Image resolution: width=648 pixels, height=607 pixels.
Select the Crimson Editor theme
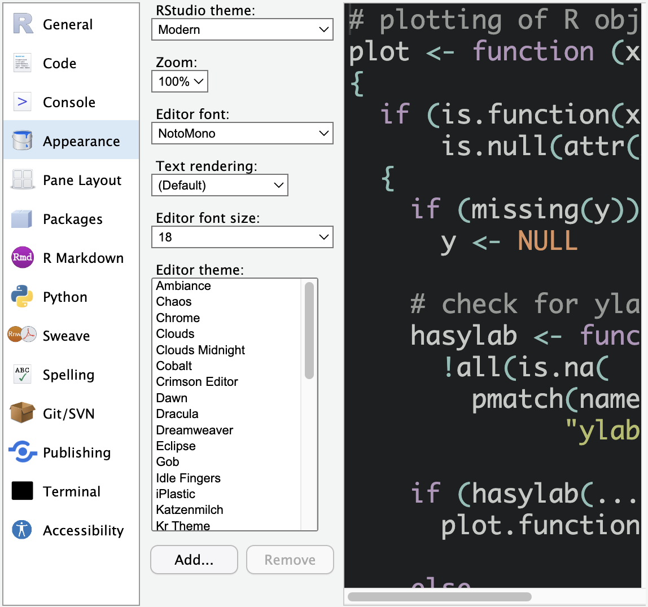coord(197,381)
